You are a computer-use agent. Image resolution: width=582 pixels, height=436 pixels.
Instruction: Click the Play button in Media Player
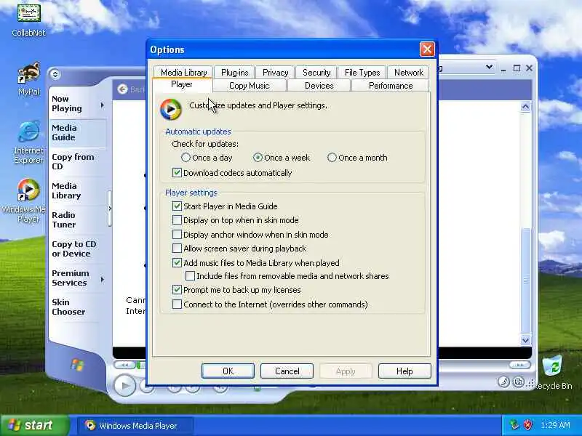click(124, 386)
